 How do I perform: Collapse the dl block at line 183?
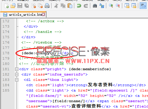click(17, 80)
